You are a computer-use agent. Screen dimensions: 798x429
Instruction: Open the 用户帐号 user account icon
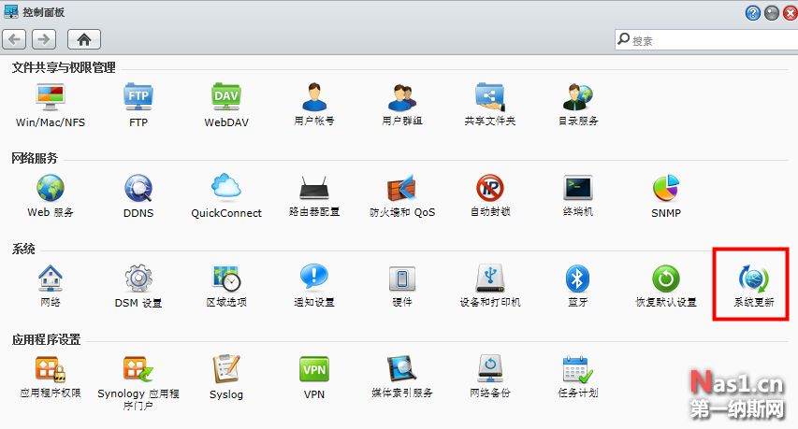[314, 97]
